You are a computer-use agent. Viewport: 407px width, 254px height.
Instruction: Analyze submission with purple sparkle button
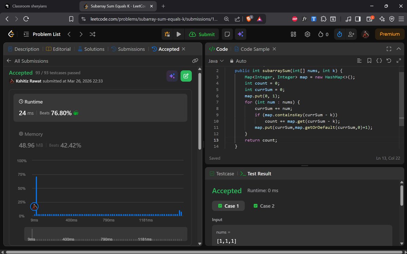pos(172,76)
